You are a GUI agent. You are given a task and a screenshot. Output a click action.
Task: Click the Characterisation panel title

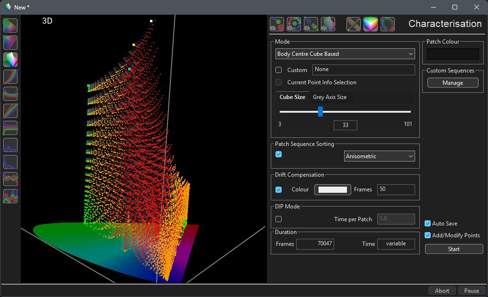click(x=445, y=24)
